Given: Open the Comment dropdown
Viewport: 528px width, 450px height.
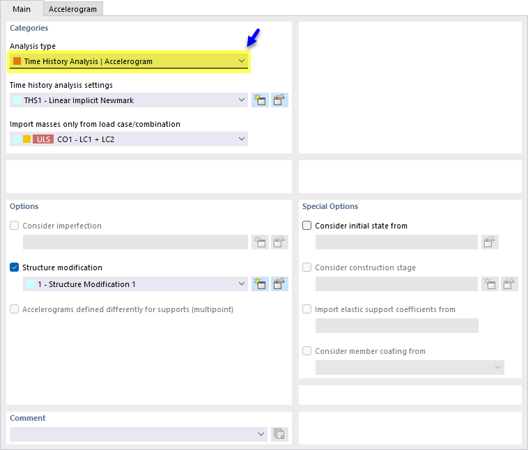Looking at the screenshot, I should [x=139, y=434].
